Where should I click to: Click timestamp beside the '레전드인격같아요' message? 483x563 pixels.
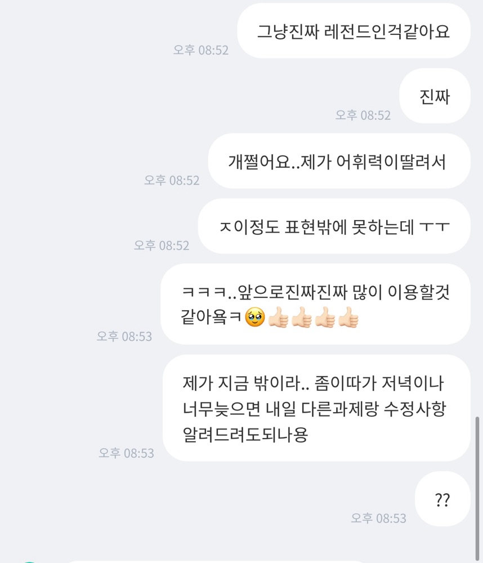[201, 50]
